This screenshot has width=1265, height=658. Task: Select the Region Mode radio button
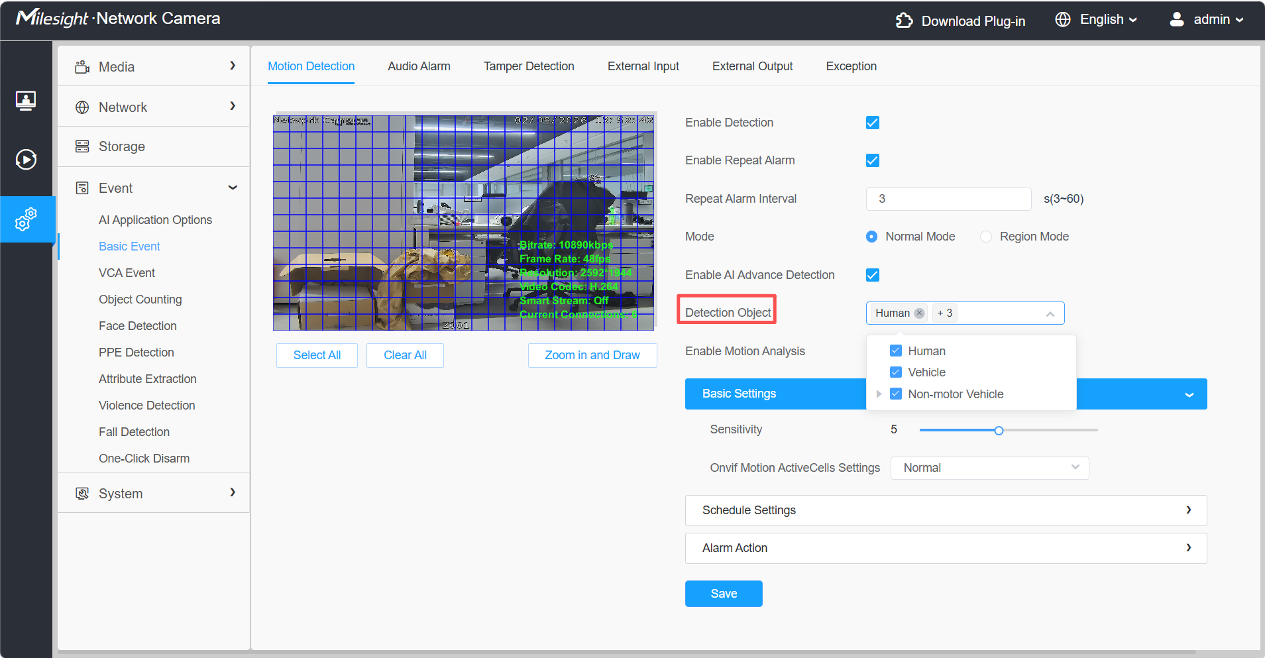986,237
